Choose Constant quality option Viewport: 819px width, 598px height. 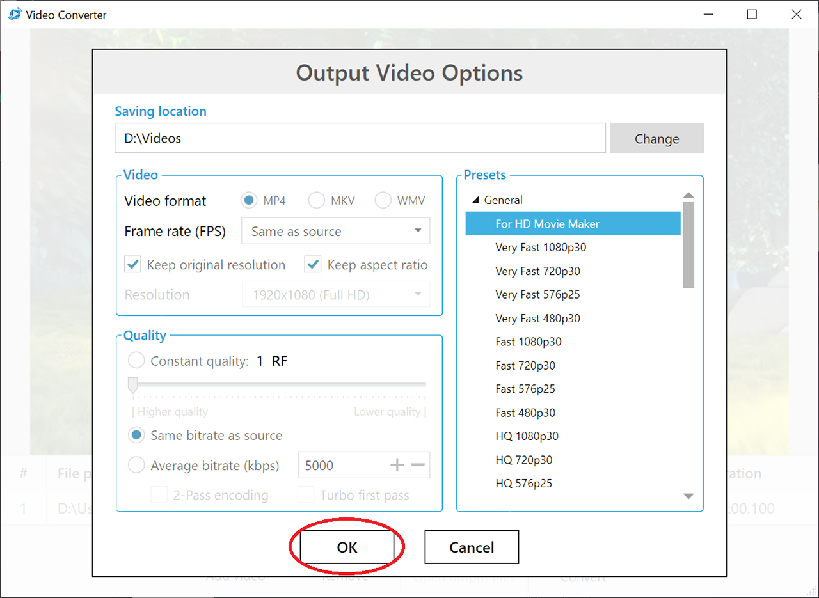136,361
